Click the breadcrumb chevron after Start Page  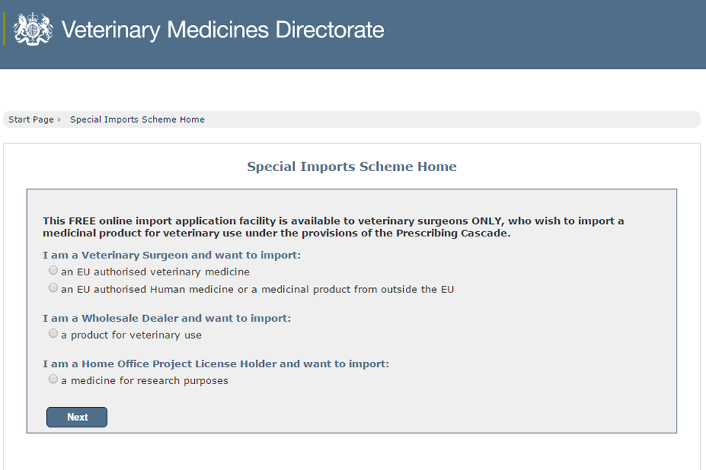[59, 120]
